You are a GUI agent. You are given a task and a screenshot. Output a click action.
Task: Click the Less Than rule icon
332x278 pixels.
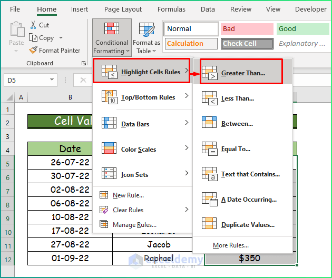pyautogui.click(x=209, y=98)
